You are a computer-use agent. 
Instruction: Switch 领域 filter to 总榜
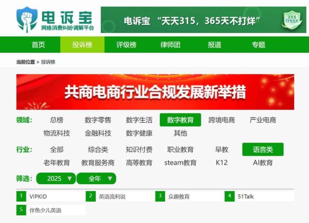click(x=57, y=120)
